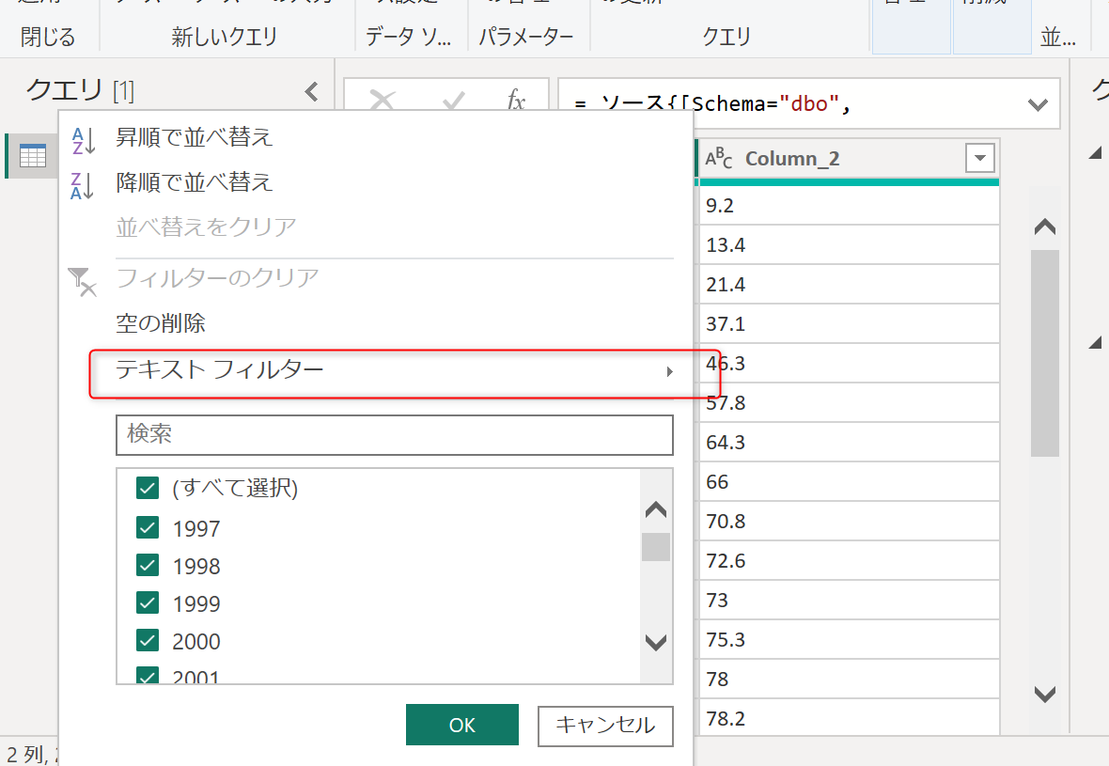Select the table icon in the queries pane
1109x766 pixels.
(x=33, y=156)
